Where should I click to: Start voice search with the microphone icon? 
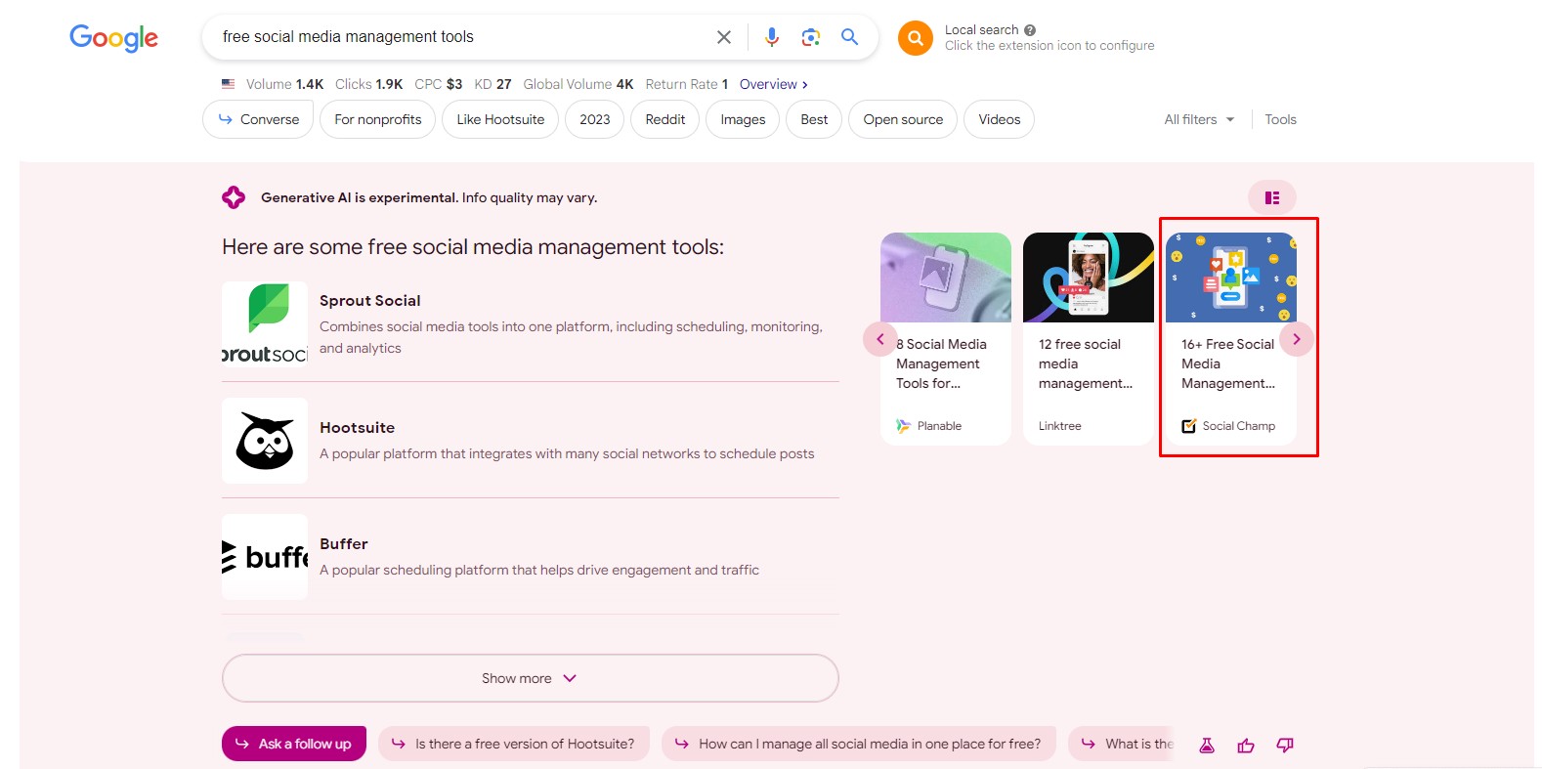point(772,37)
